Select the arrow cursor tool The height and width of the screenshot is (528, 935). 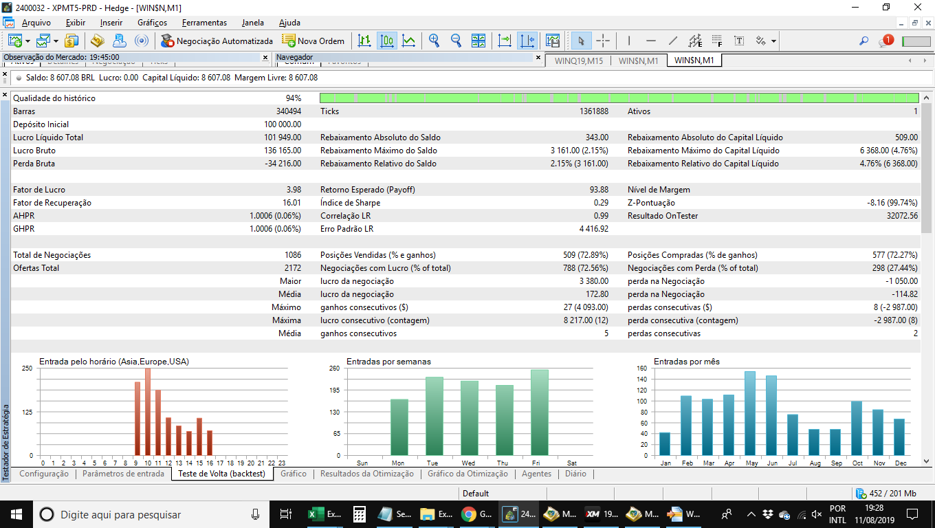(x=581, y=41)
